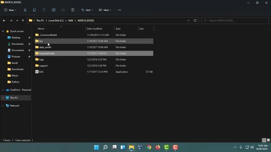Select the EasyAntiCheat folder
Viewport: 271px width, 152px height.
[x=94, y=53]
